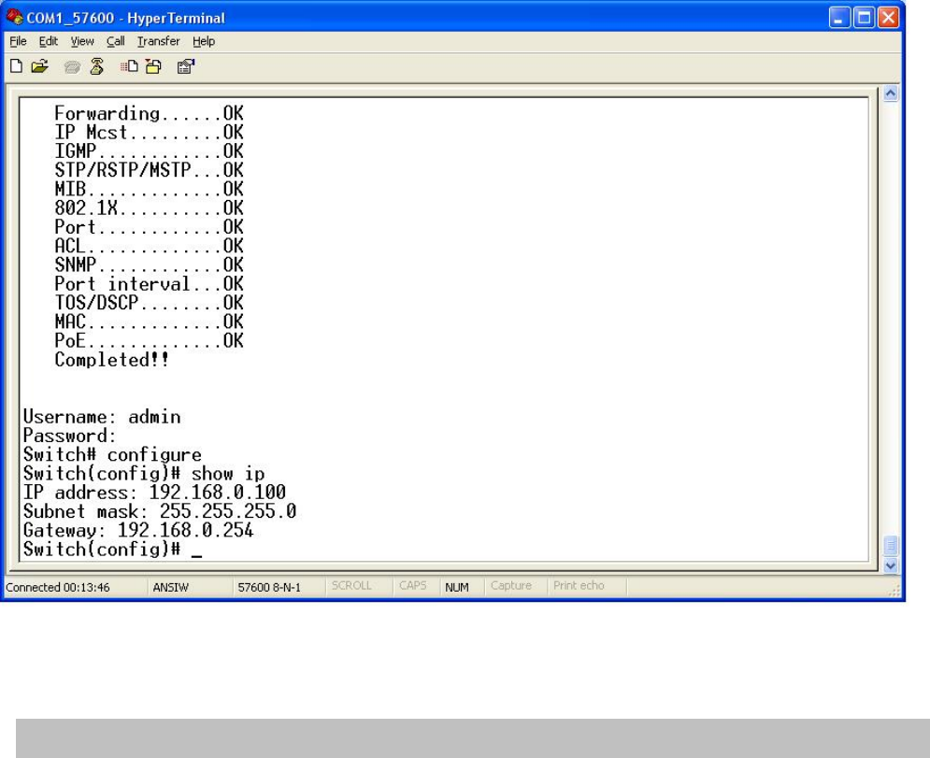Click the 'show ip' command line
The height and width of the screenshot is (758, 930).
[144, 473]
